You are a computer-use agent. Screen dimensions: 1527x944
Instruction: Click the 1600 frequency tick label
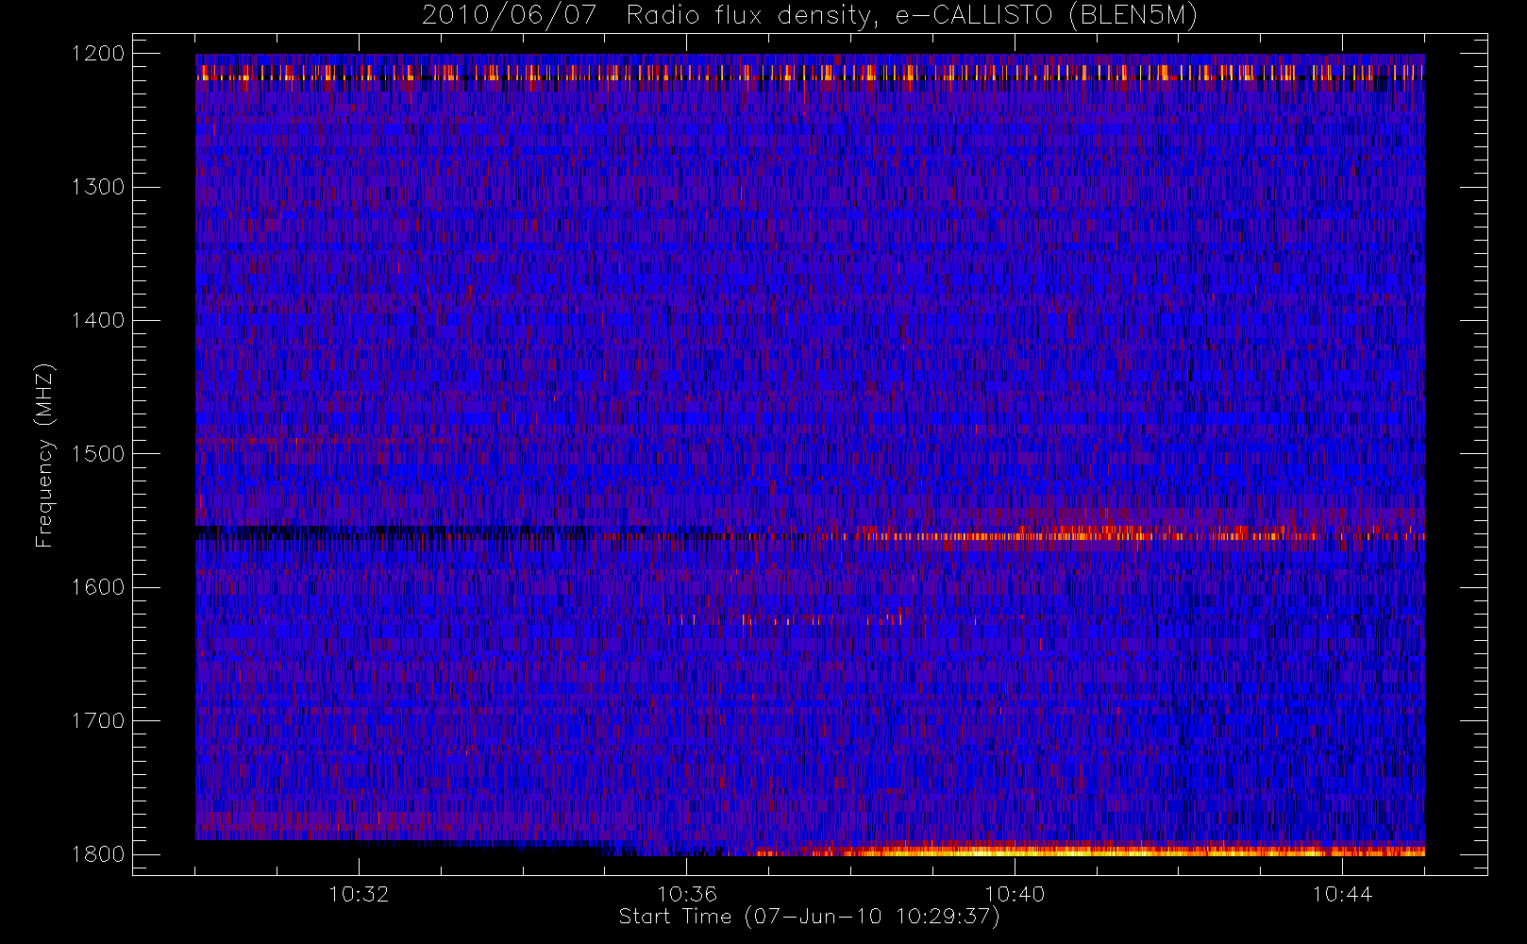pyautogui.click(x=98, y=587)
